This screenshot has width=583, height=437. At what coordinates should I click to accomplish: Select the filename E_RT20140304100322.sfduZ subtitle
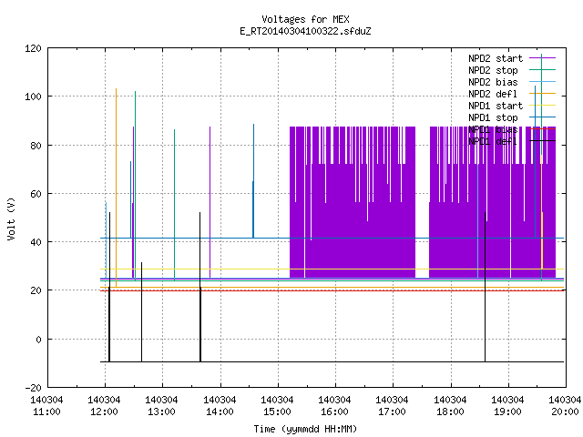pyautogui.click(x=305, y=31)
